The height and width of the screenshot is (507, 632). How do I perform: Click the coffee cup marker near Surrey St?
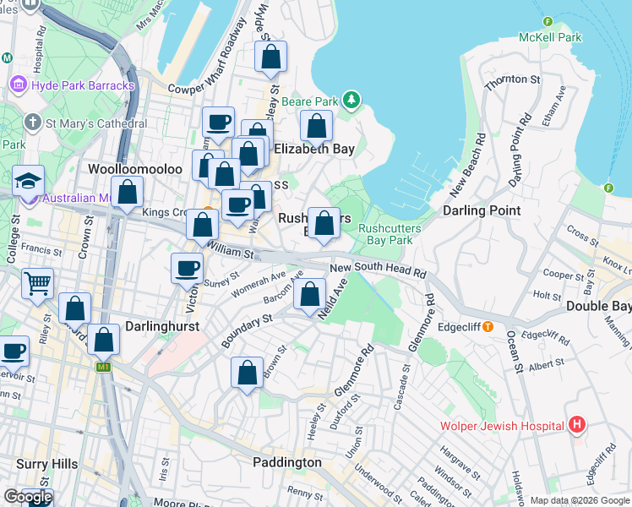point(187,269)
